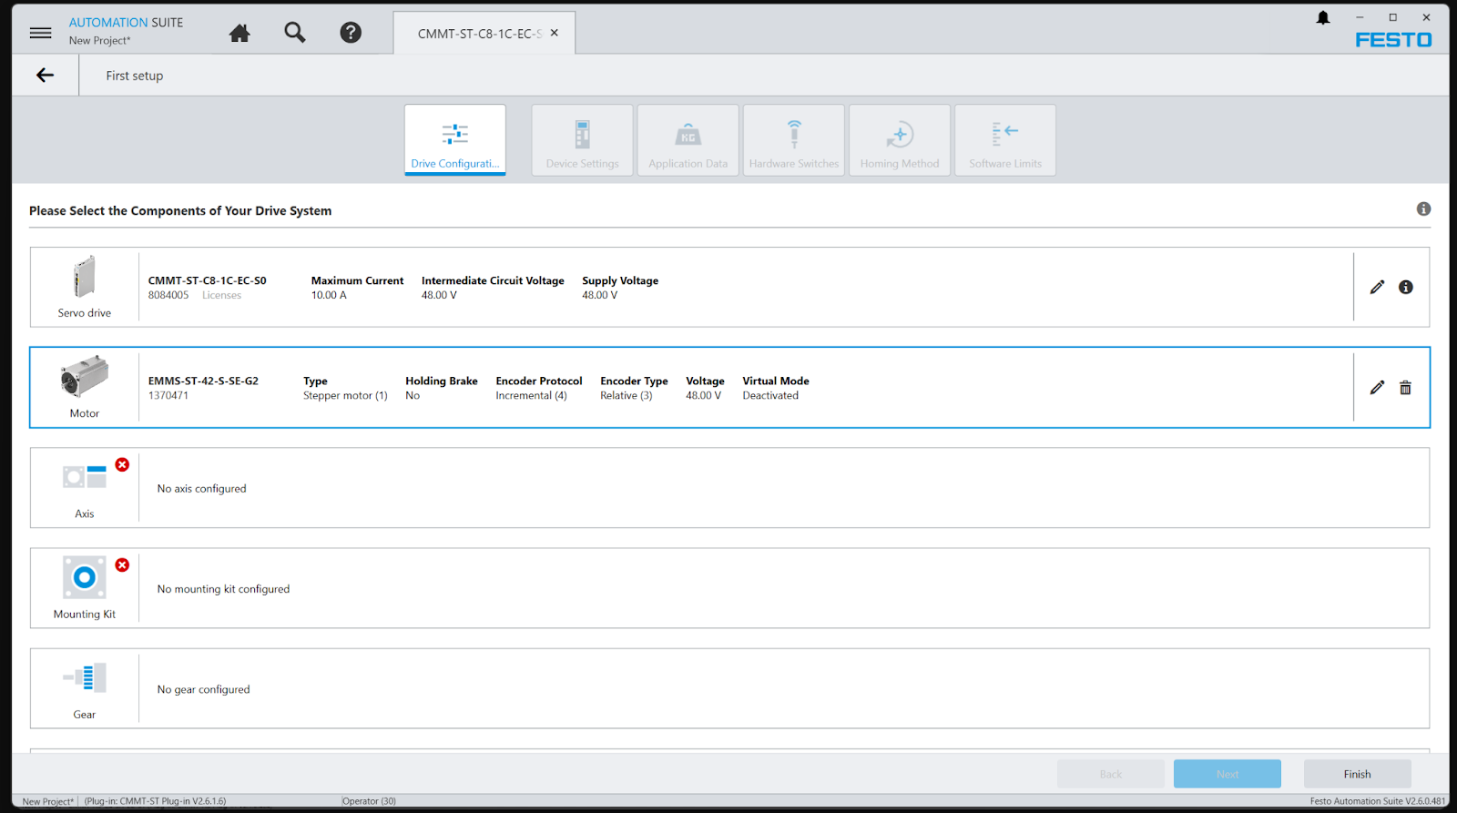Open the Hardware Switches step
1457x813 pixels.
794,140
